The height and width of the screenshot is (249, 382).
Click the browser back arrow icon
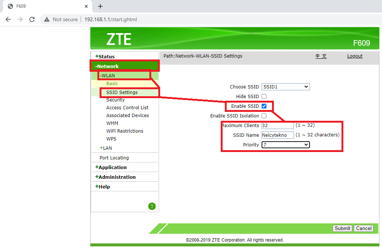tap(8, 19)
